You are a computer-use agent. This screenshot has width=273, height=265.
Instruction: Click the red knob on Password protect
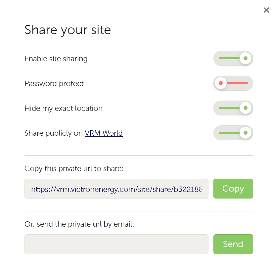coord(220,83)
